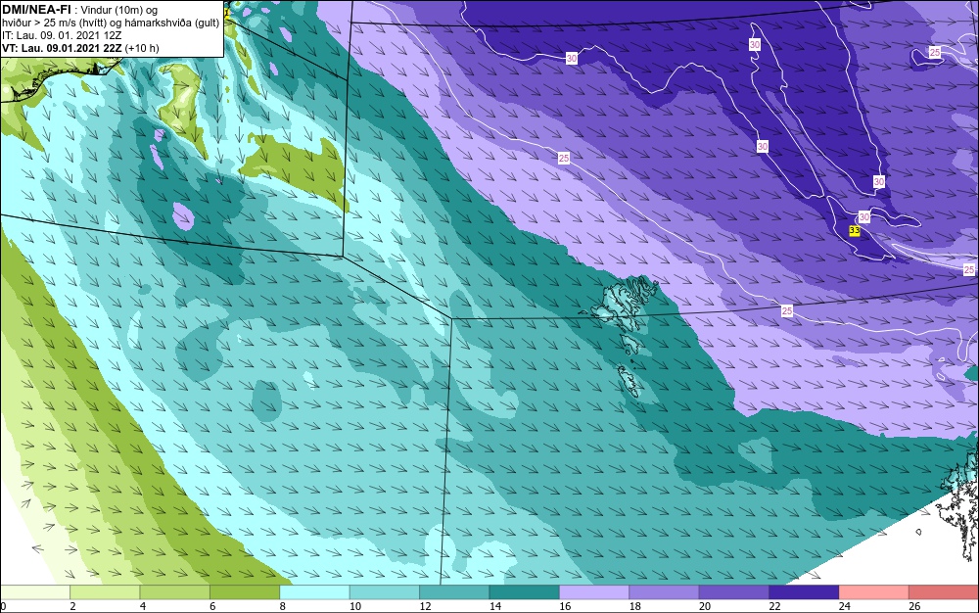
Task: Click the legend tick label "26"
Action: [914, 606]
